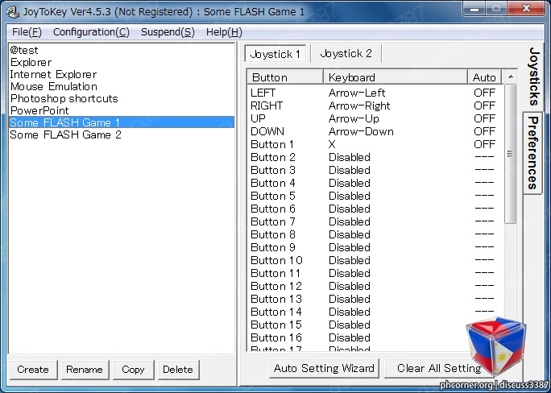Open the Suspend menu
Viewport: 551px width, 393px height.
click(168, 32)
